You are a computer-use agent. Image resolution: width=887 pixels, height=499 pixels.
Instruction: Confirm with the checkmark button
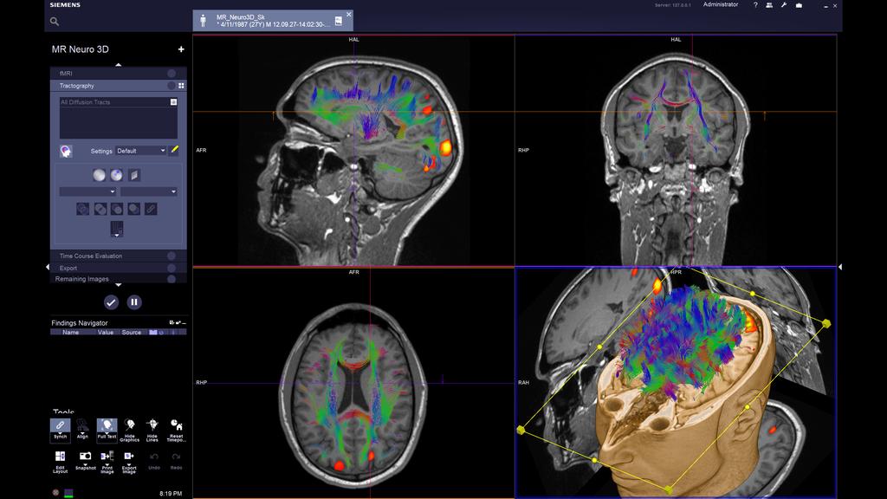point(110,302)
